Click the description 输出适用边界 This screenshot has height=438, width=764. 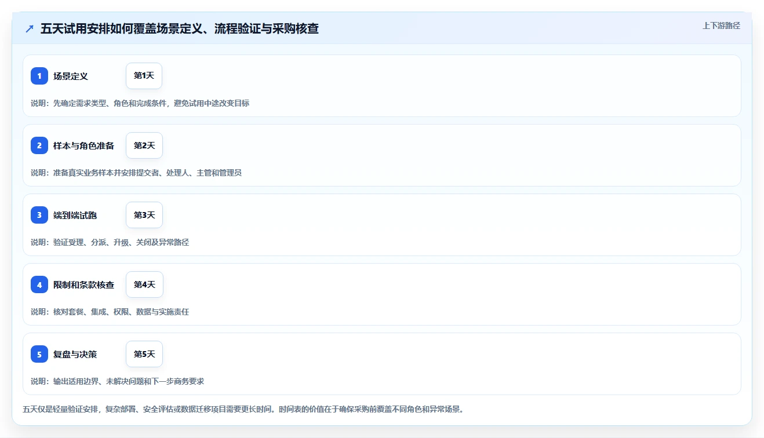(117, 381)
